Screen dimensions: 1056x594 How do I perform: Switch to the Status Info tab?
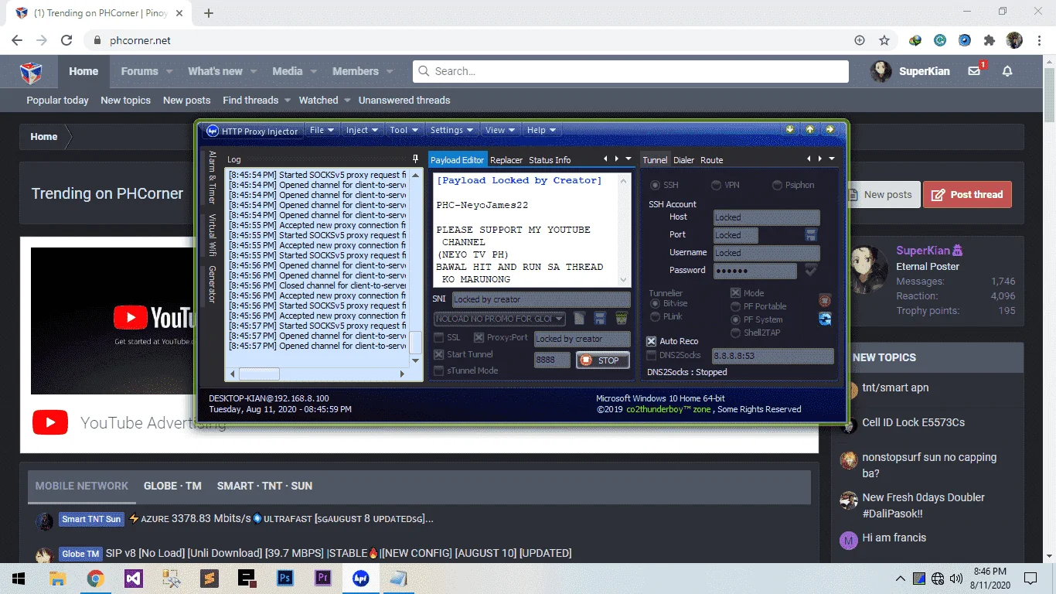pos(550,160)
